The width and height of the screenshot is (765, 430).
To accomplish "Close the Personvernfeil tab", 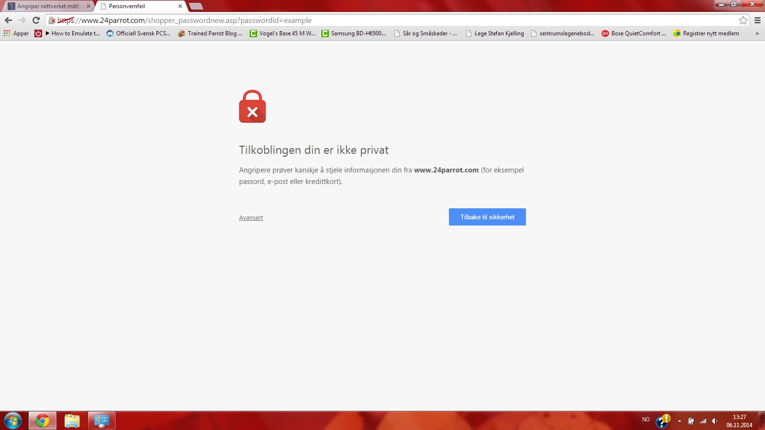I will click(x=180, y=6).
